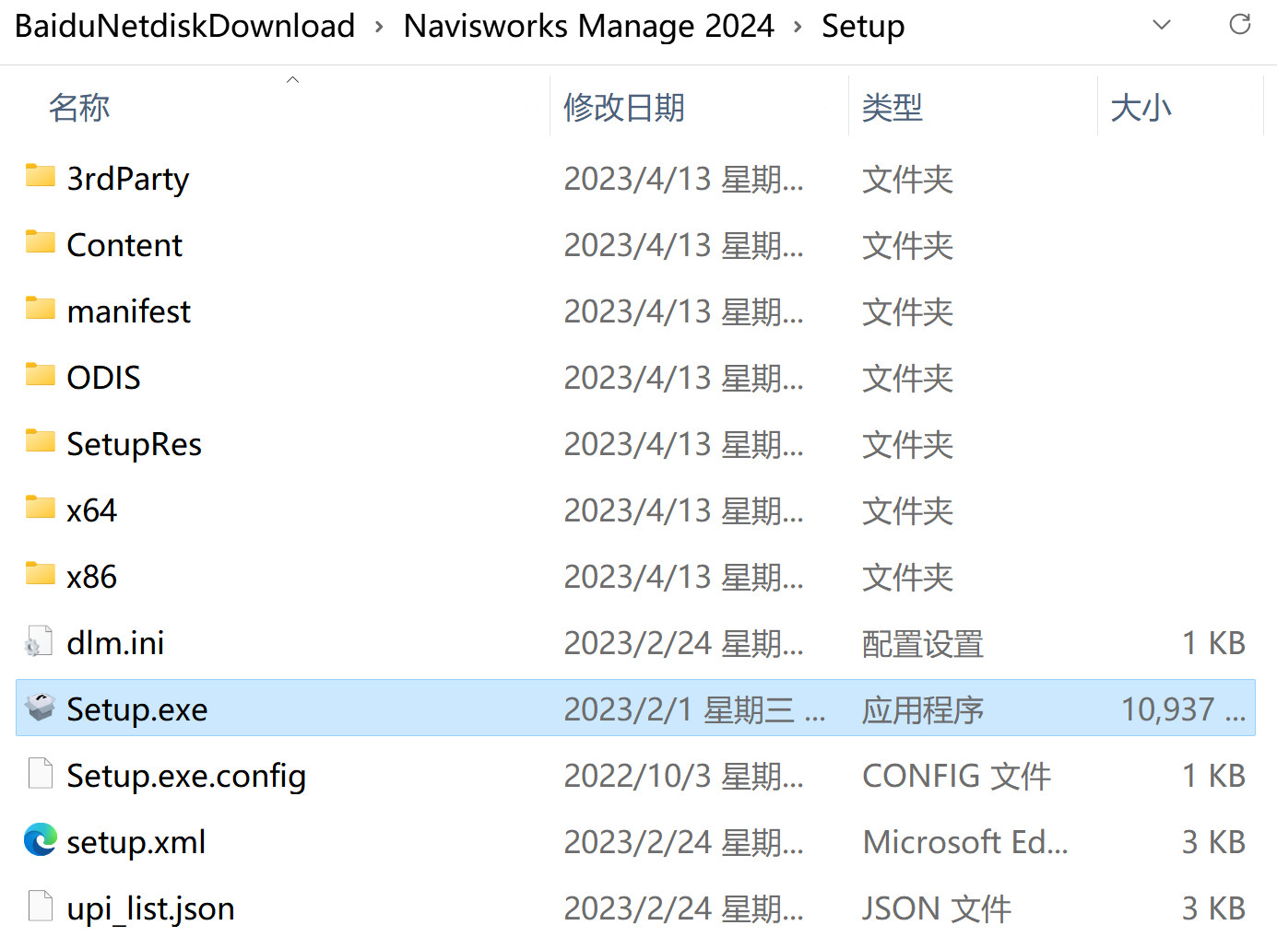Click the 2022/10/3 date of Setup.exe.config
The image size is (1277, 937).
(684, 776)
